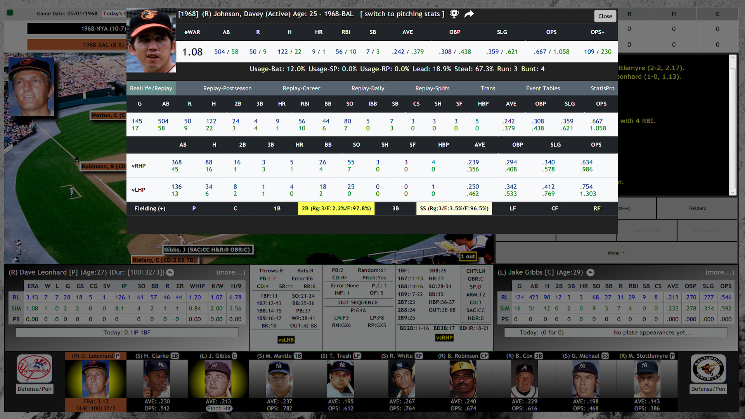The width and height of the screenshot is (745, 419).
Task: Switch to the Replay-Splits tab
Action: coord(432,88)
